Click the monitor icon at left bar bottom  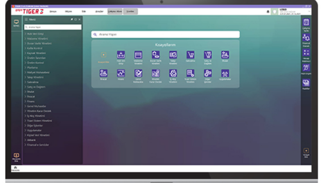[16, 155]
